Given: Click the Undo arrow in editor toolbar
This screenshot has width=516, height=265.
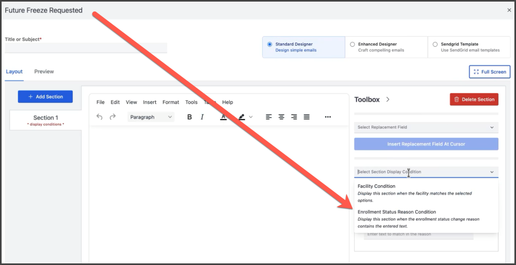Looking at the screenshot, I should (x=100, y=117).
